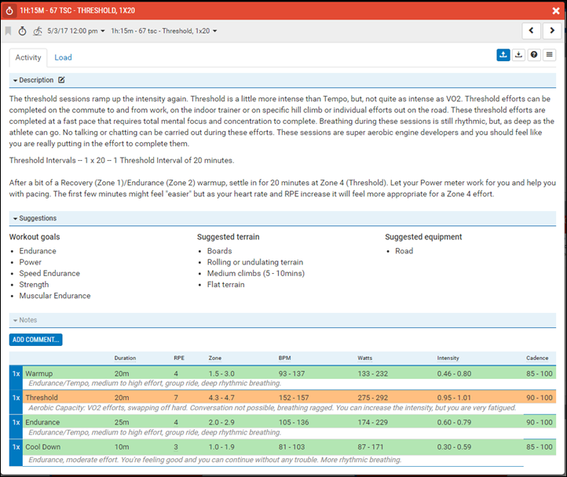Click Threshold cadence value 90 - 100
Screen dimensions: 567x477
[x=540, y=398]
